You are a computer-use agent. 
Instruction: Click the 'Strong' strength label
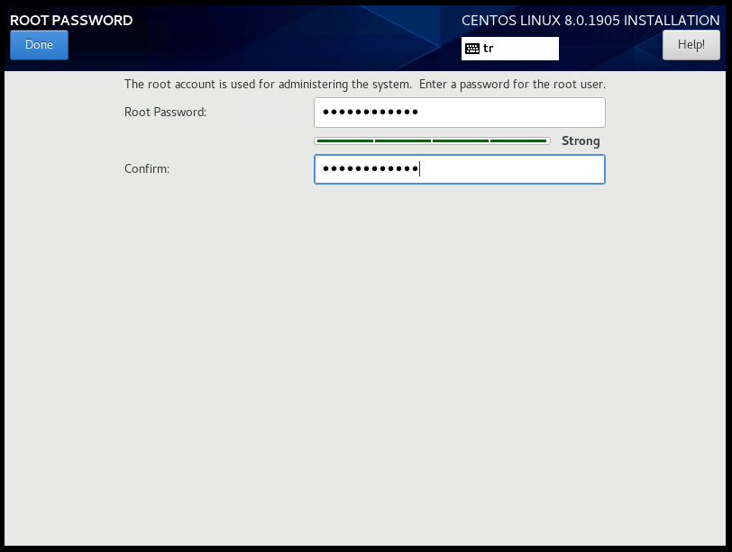coord(581,140)
